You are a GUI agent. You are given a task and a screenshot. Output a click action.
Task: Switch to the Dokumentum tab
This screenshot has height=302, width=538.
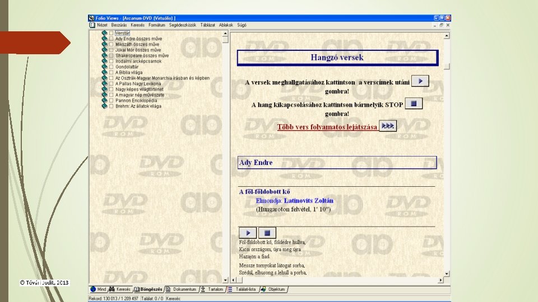click(181, 289)
